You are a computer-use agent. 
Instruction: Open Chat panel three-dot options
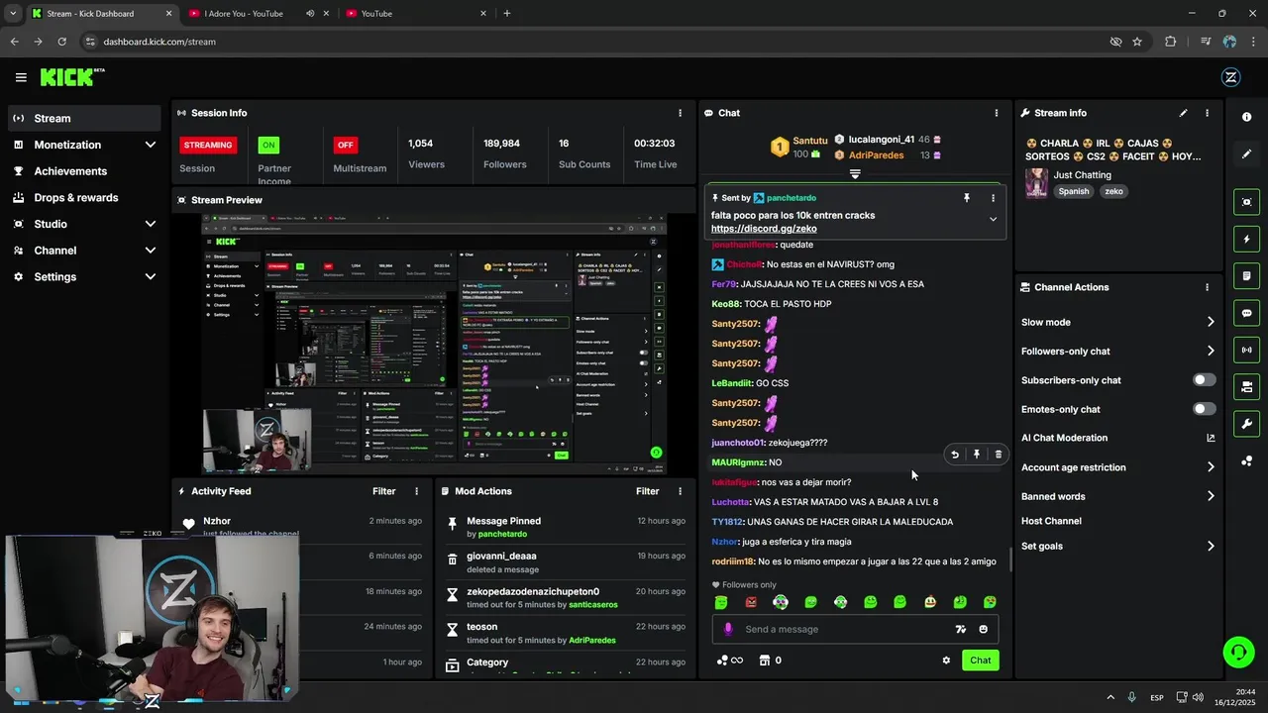click(997, 113)
